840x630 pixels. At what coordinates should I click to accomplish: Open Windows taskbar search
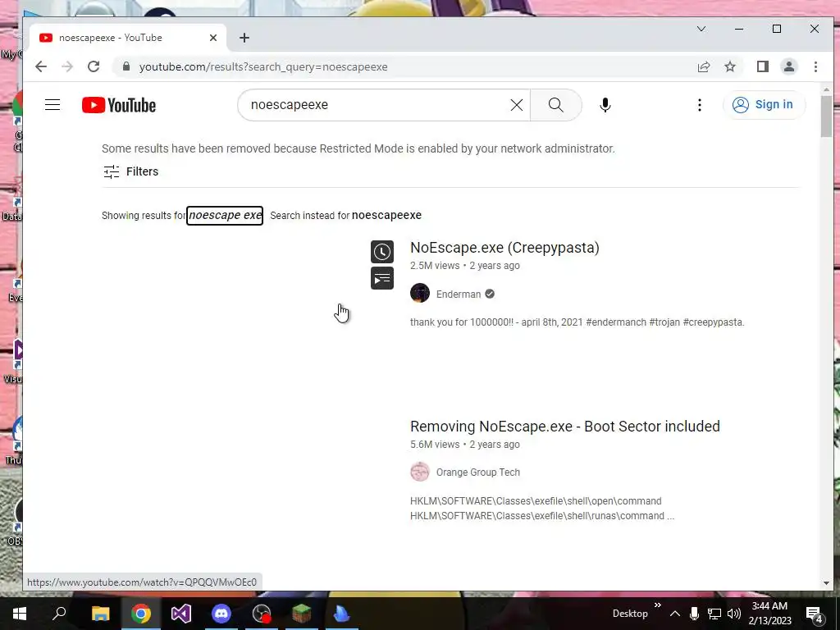point(59,614)
